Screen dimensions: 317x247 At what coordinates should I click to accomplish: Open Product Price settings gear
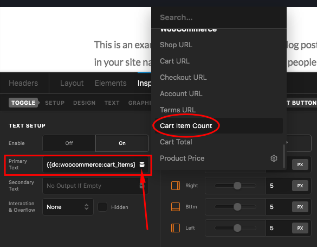click(274, 159)
